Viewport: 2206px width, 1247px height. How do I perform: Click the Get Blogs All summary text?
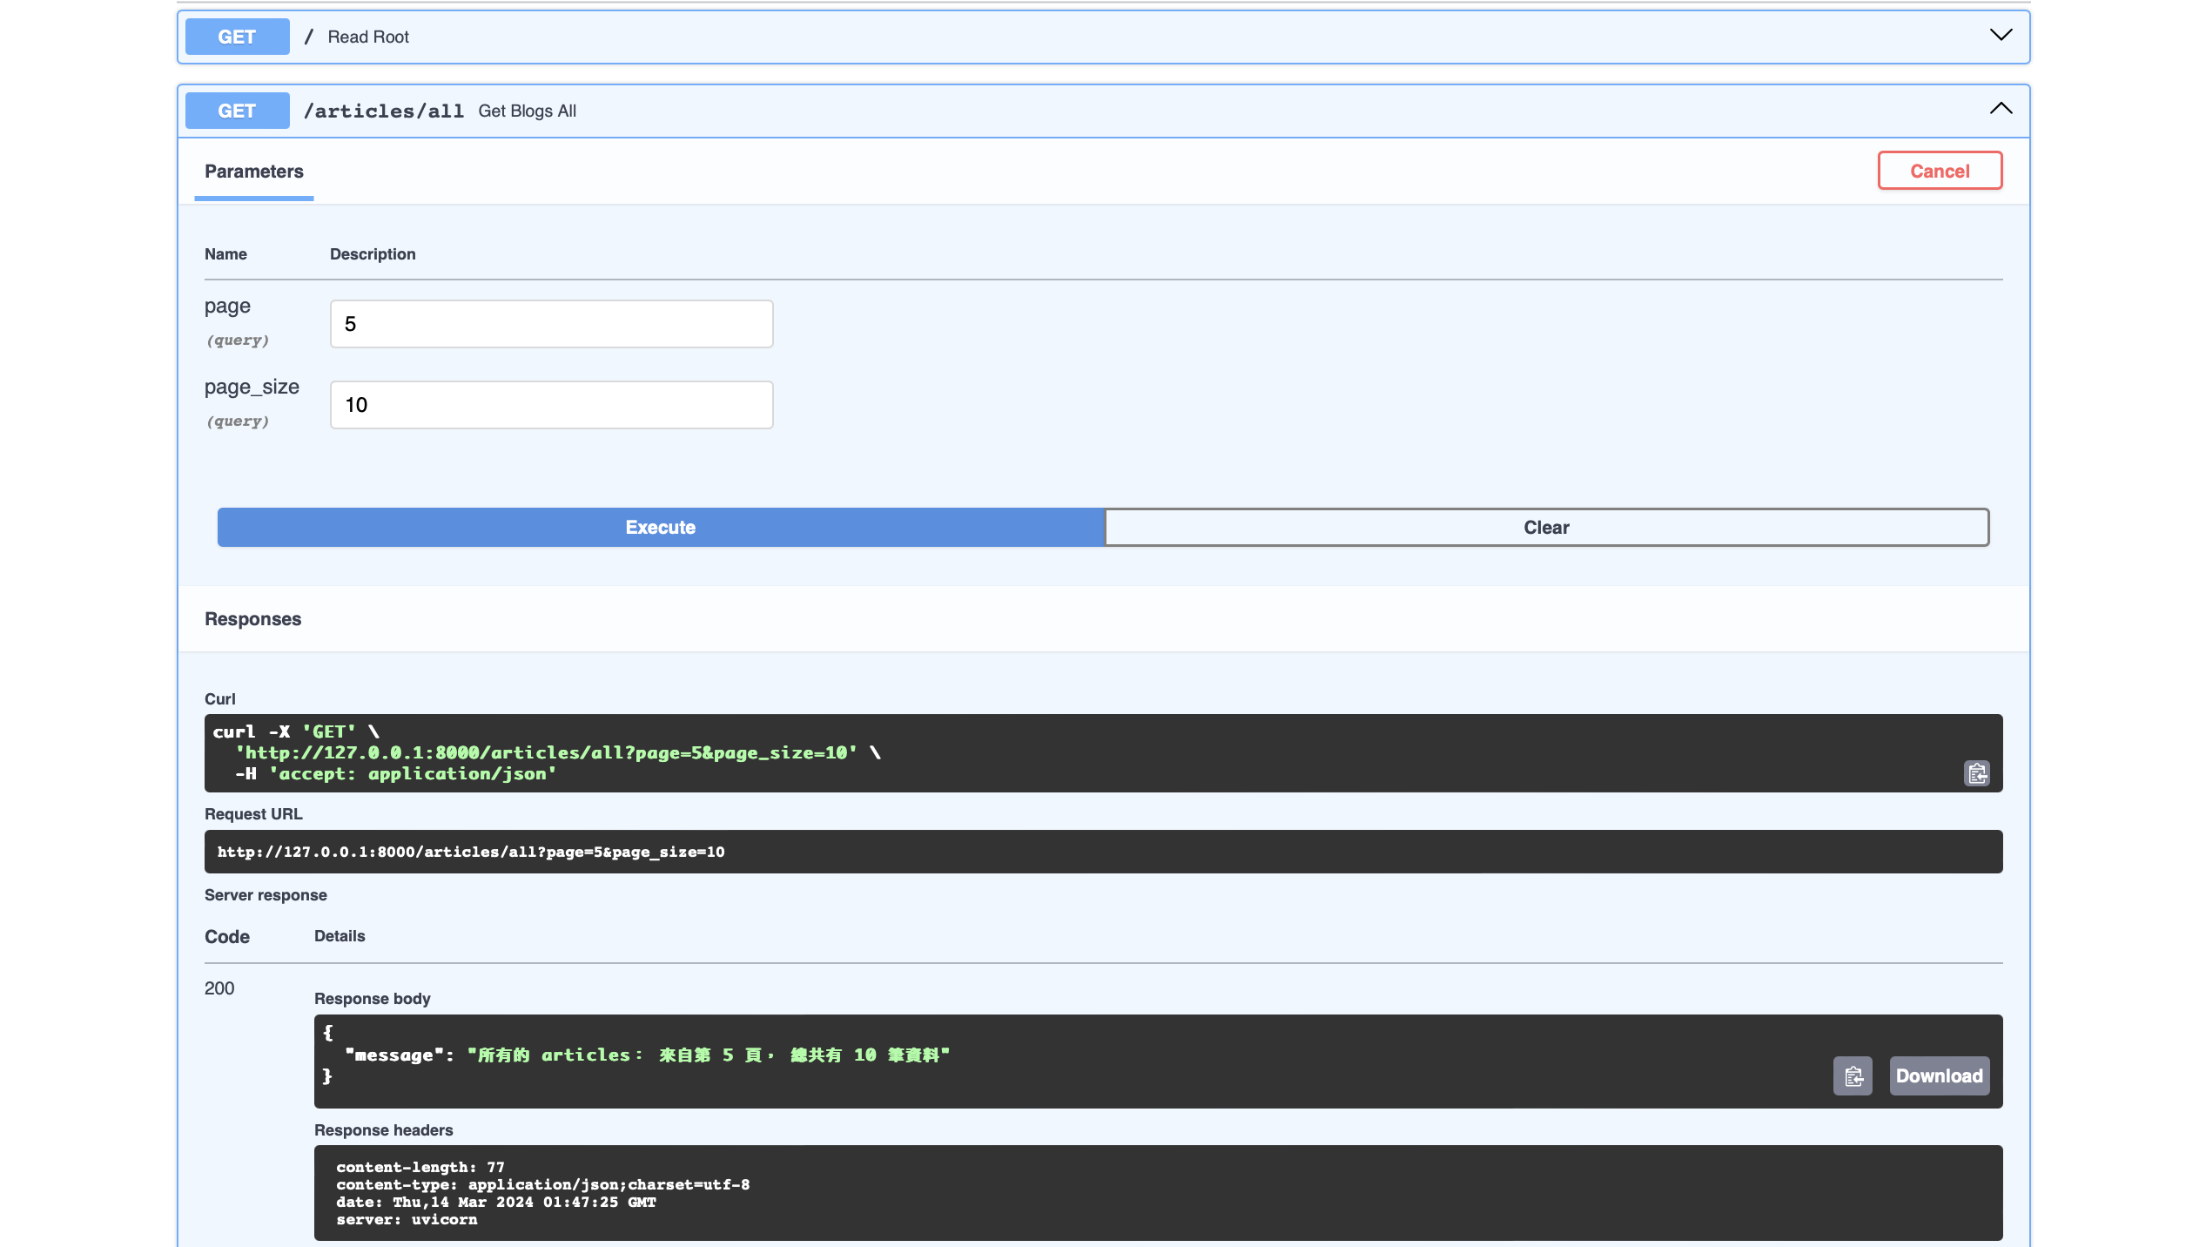pyautogui.click(x=527, y=111)
